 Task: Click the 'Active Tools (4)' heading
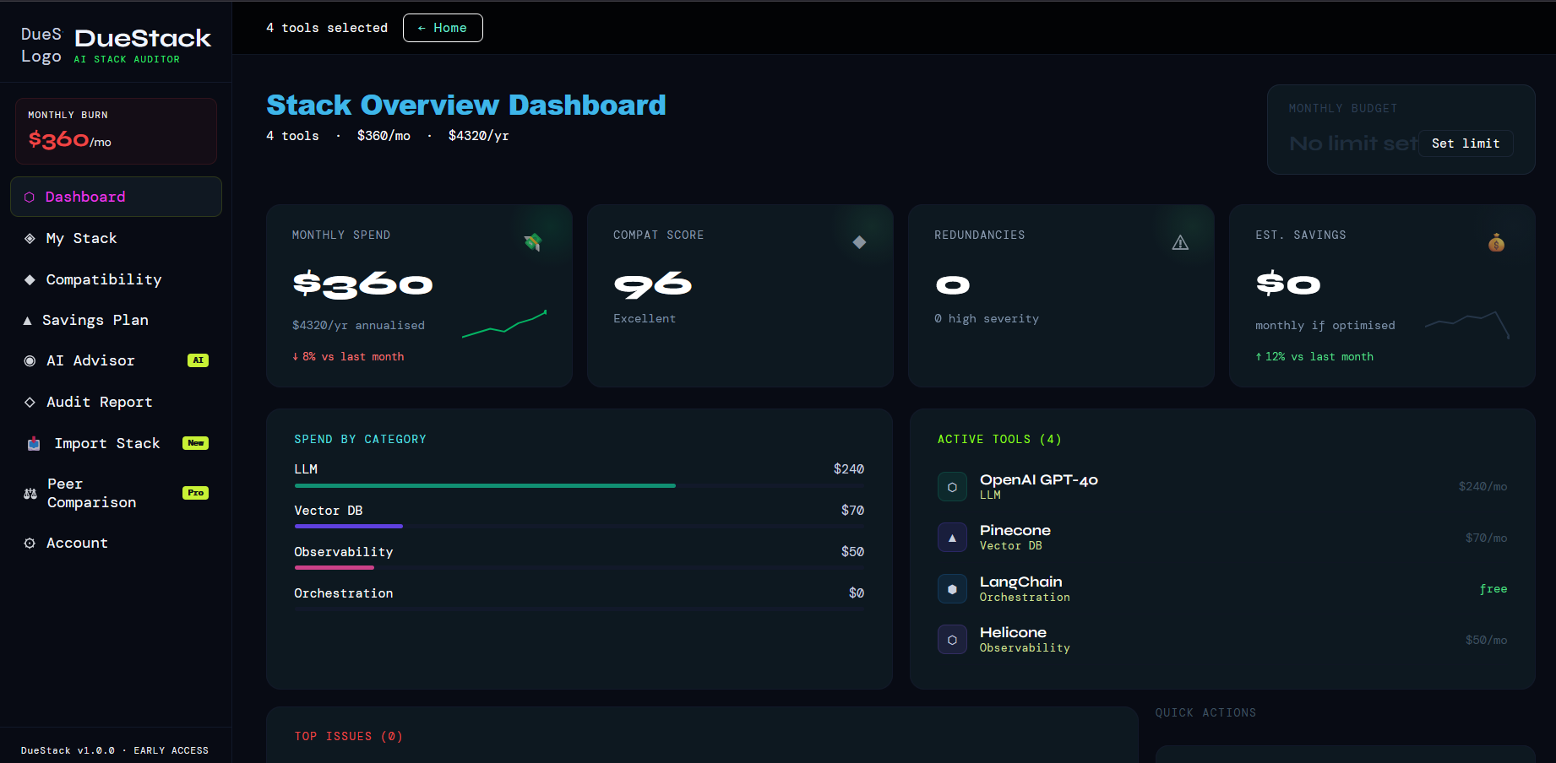[x=999, y=440]
